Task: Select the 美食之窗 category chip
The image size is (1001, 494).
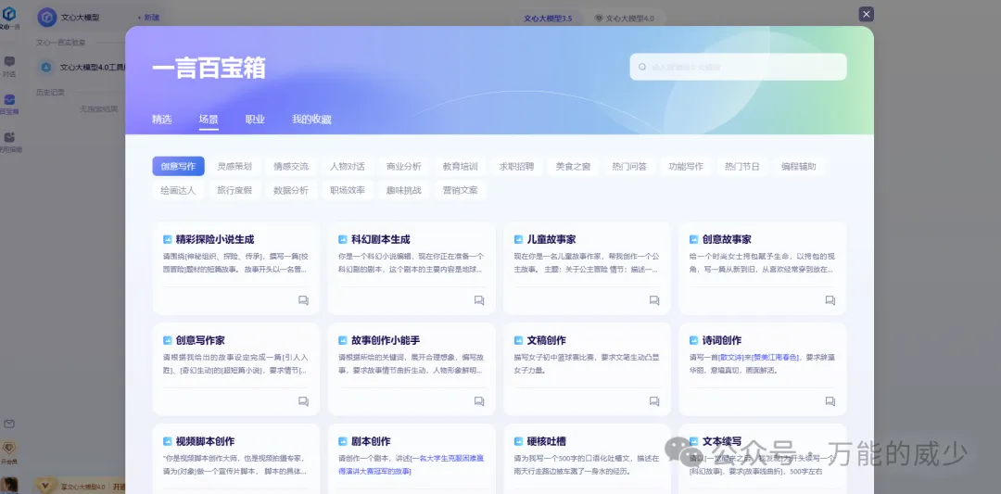Action: [573, 166]
